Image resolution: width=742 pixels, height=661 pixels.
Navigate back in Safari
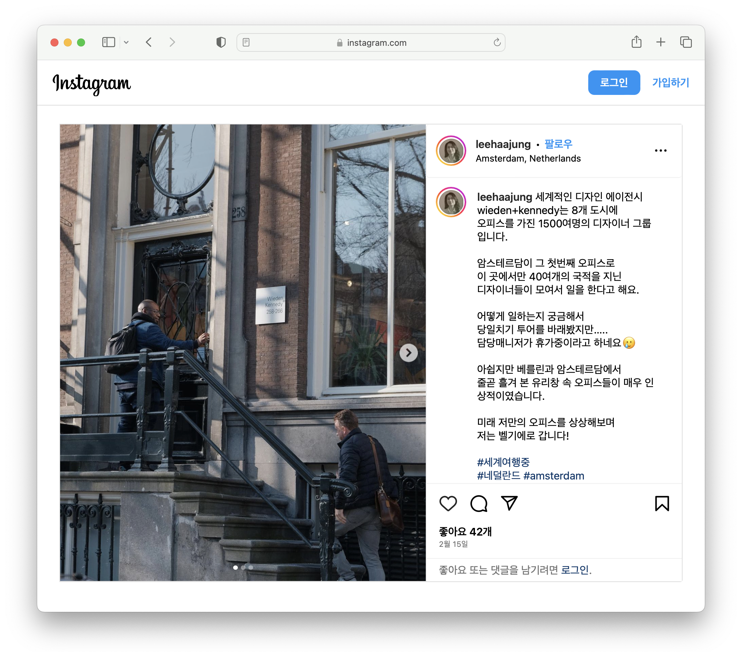(x=149, y=42)
